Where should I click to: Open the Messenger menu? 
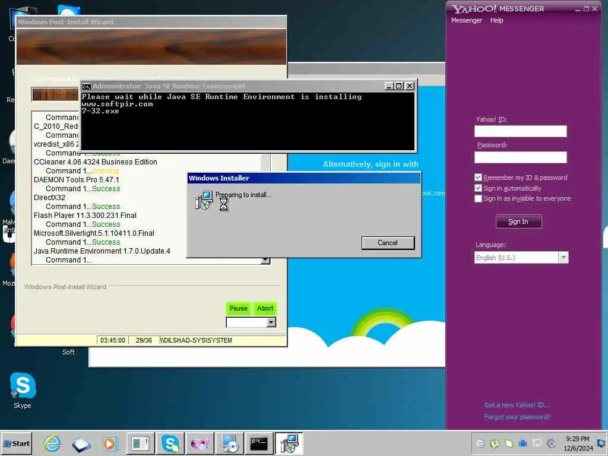point(467,20)
